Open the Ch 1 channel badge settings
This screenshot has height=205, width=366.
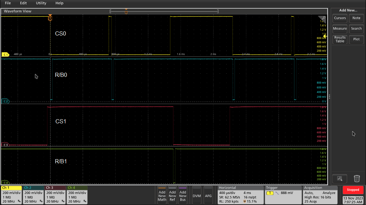coord(11,195)
